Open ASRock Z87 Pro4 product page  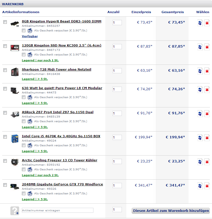coord(58,112)
